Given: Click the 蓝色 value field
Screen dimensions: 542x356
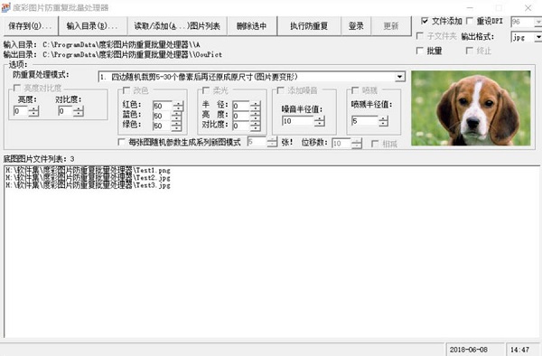Looking at the screenshot, I should pyautogui.click(x=162, y=116).
